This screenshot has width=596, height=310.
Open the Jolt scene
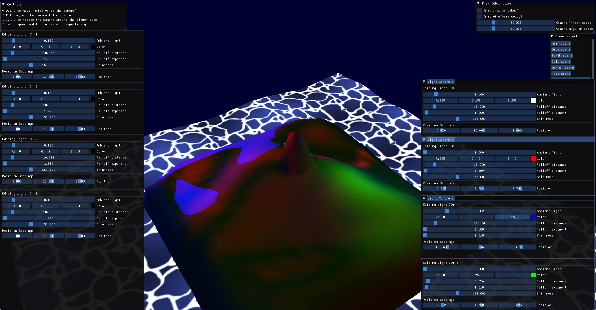(561, 62)
